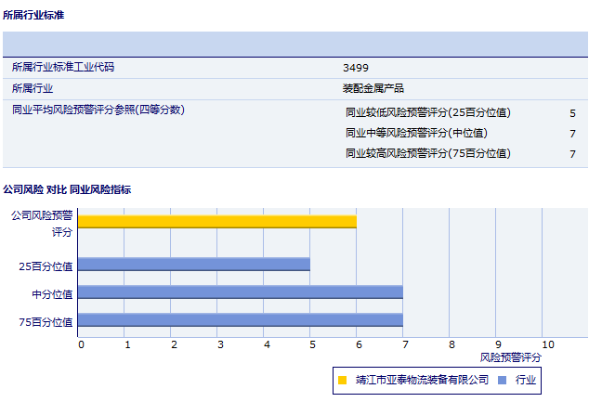Click the blue 中分位值 bar in chart

click(240, 292)
